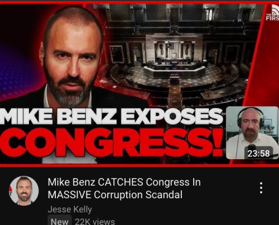The image size is (279, 225).
Task: Click the white MIKE BENZ EXPOSES text
Action: tap(111, 116)
